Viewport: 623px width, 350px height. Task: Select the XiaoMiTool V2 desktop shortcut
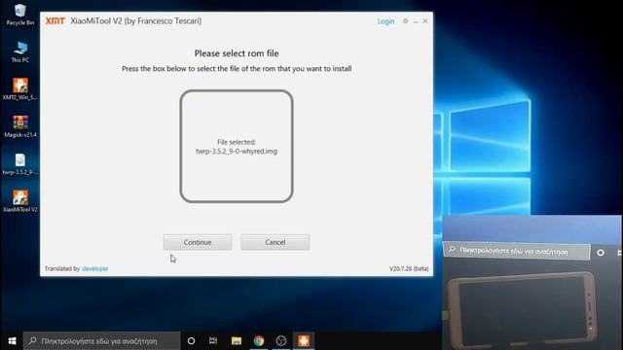[x=19, y=201]
